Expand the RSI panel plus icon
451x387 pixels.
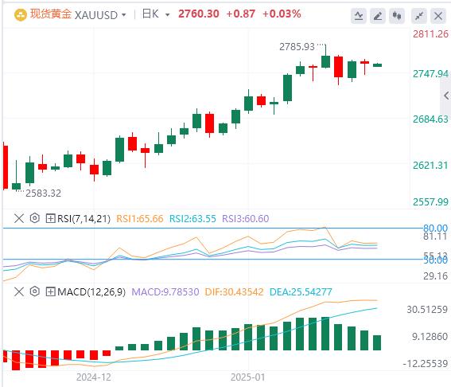pos(50,218)
